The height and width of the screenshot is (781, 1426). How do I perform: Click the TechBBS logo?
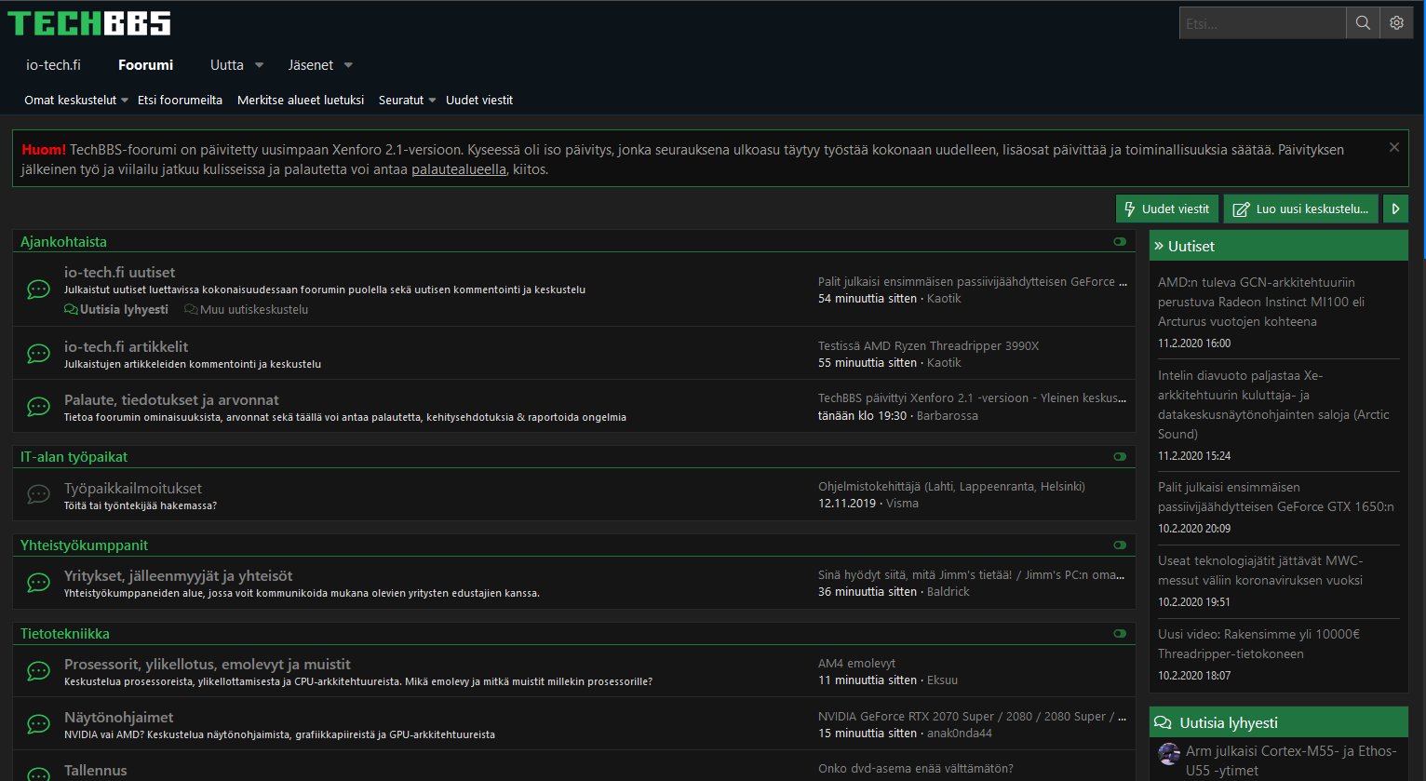click(89, 23)
